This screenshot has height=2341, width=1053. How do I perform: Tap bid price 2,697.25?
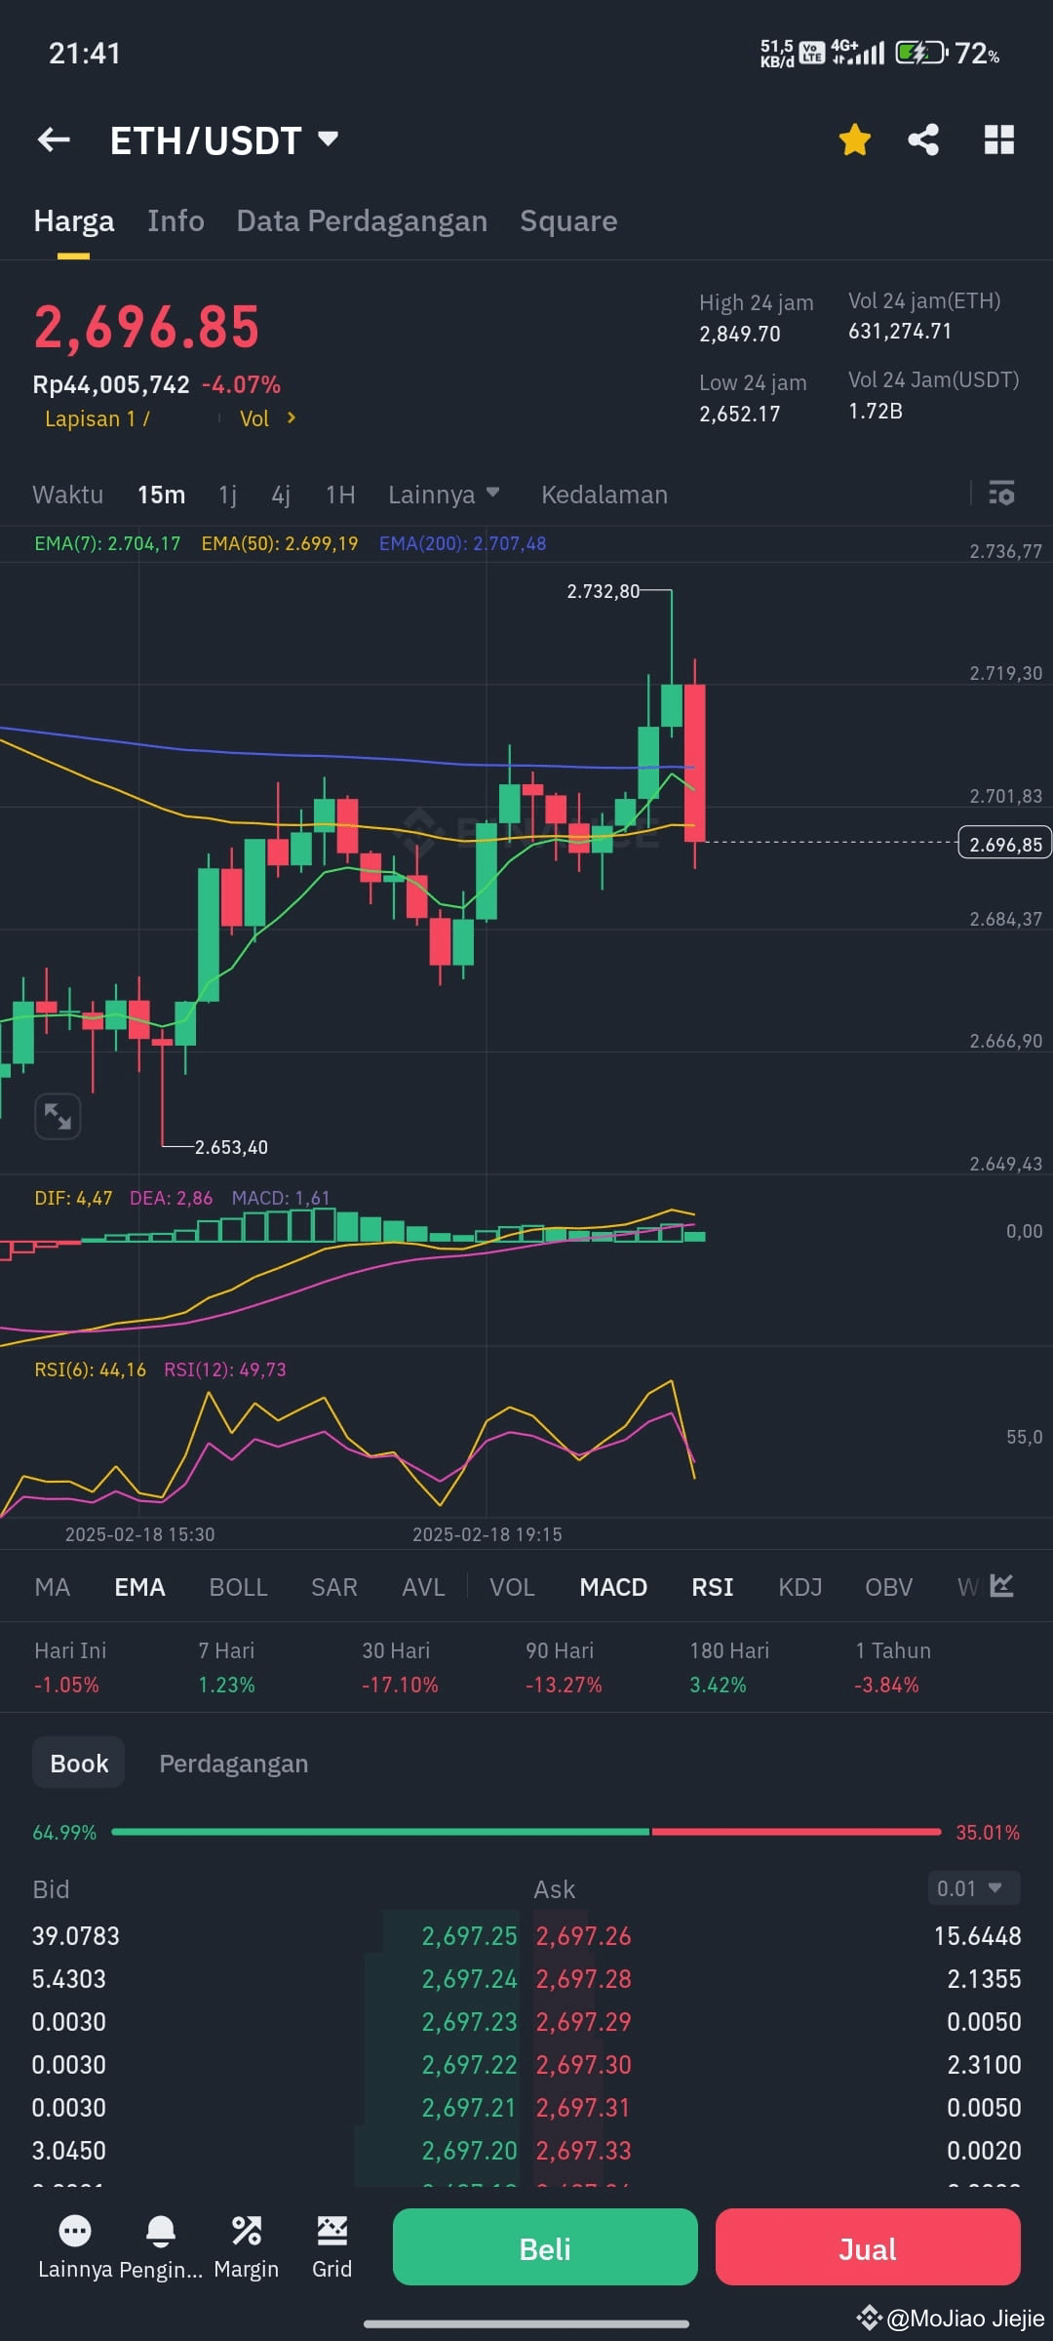coord(469,1936)
